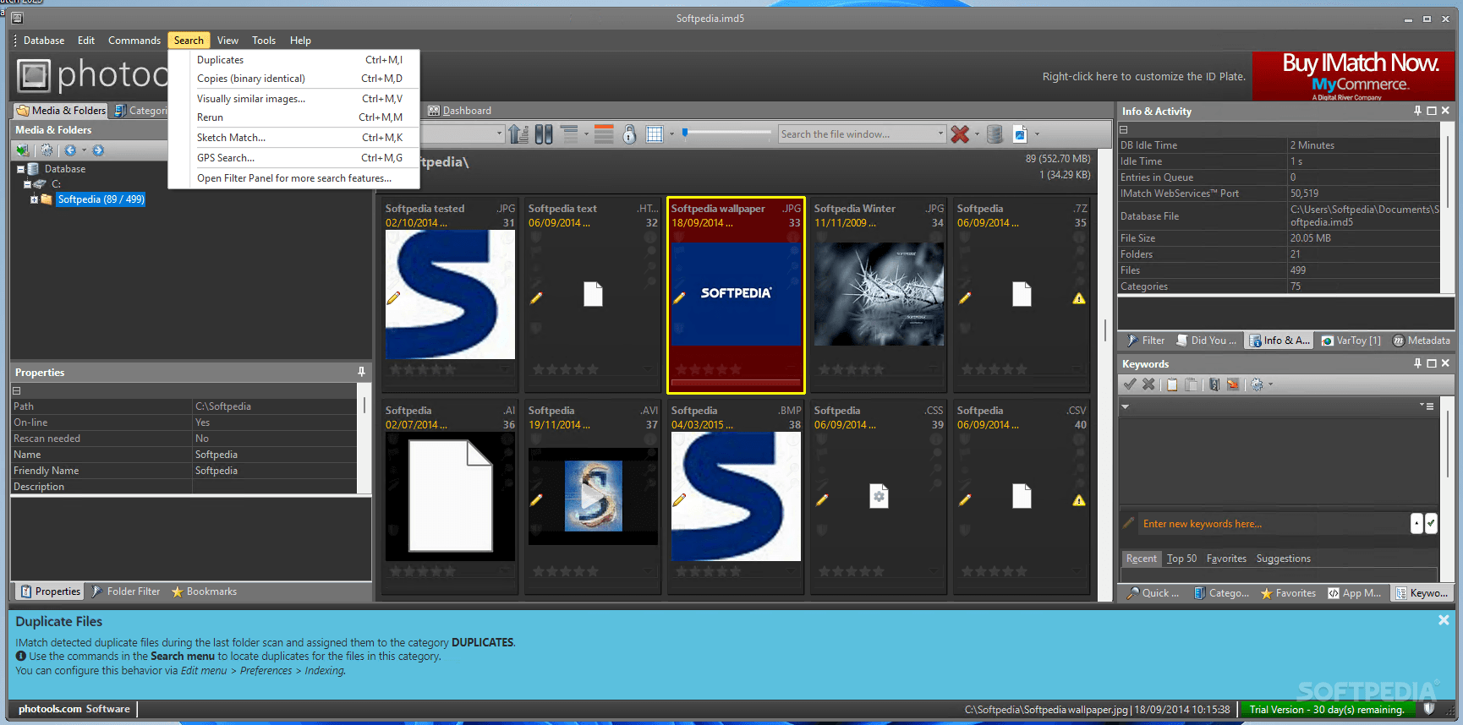Select the Suggestions keywords tab
1463x725 pixels.
(1283, 559)
